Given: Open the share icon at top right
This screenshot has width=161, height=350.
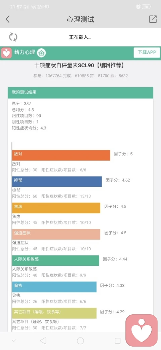Looking at the screenshot, I should tap(153, 19).
